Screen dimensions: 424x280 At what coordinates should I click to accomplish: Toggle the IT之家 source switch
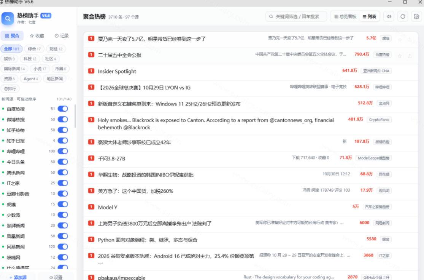tap(63, 183)
